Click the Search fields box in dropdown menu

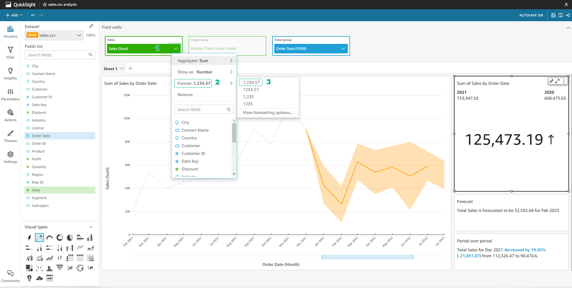pyautogui.click(x=204, y=110)
